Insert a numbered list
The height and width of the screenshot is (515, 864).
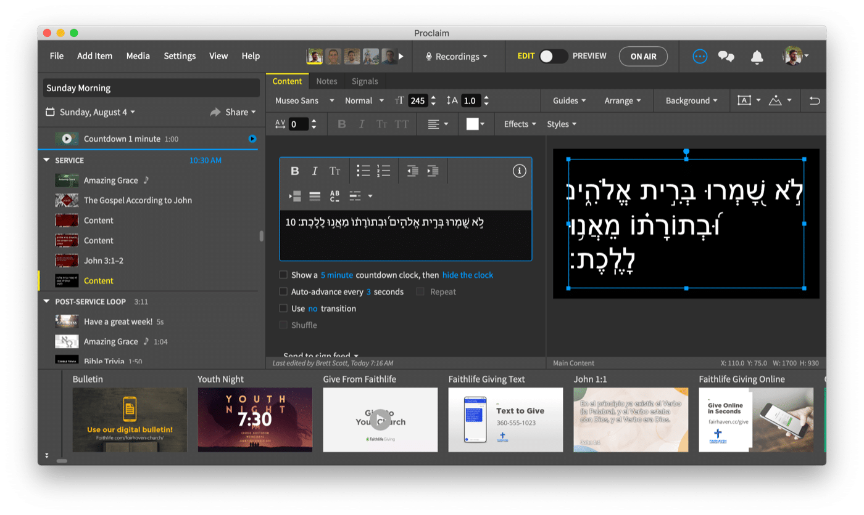(x=384, y=171)
